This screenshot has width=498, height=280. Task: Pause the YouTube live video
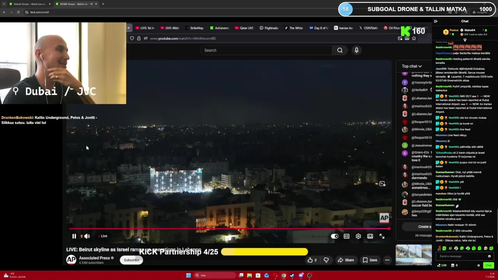click(74, 236)
